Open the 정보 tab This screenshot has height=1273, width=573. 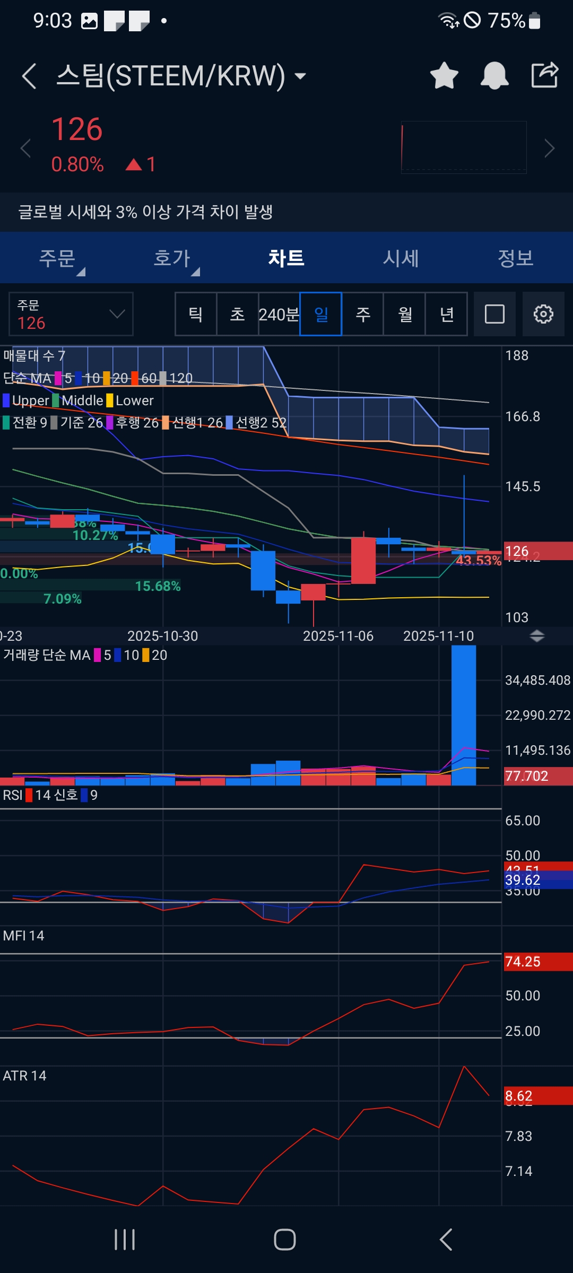pos(516,258)
